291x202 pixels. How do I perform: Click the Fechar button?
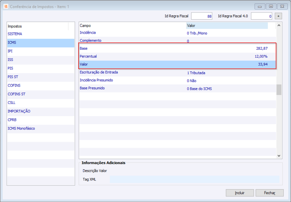click(x=270, y=193)
